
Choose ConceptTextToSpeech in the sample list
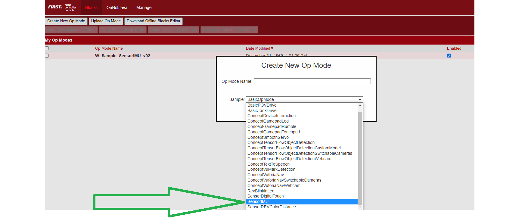click(x=268, y=164)
